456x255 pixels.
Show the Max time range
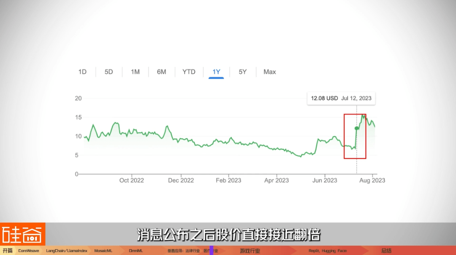tap(269, 72)
